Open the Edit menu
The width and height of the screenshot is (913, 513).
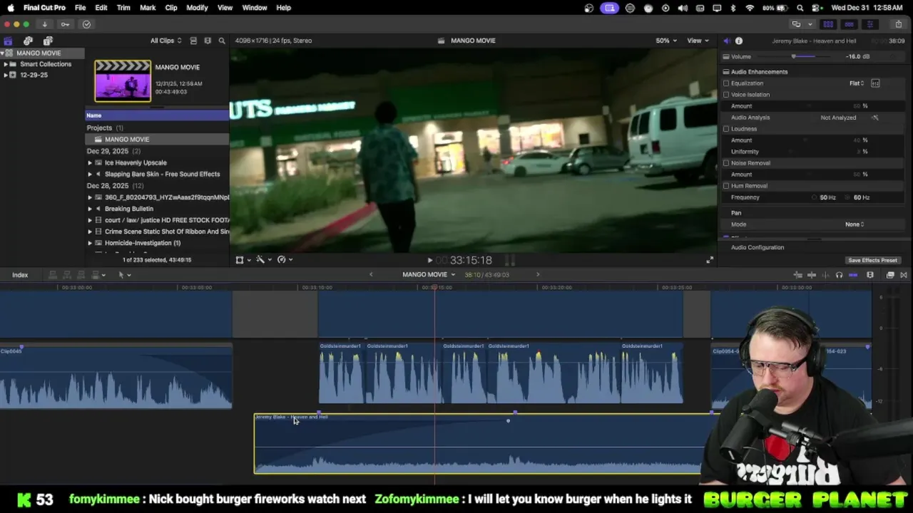coord(101,8)
